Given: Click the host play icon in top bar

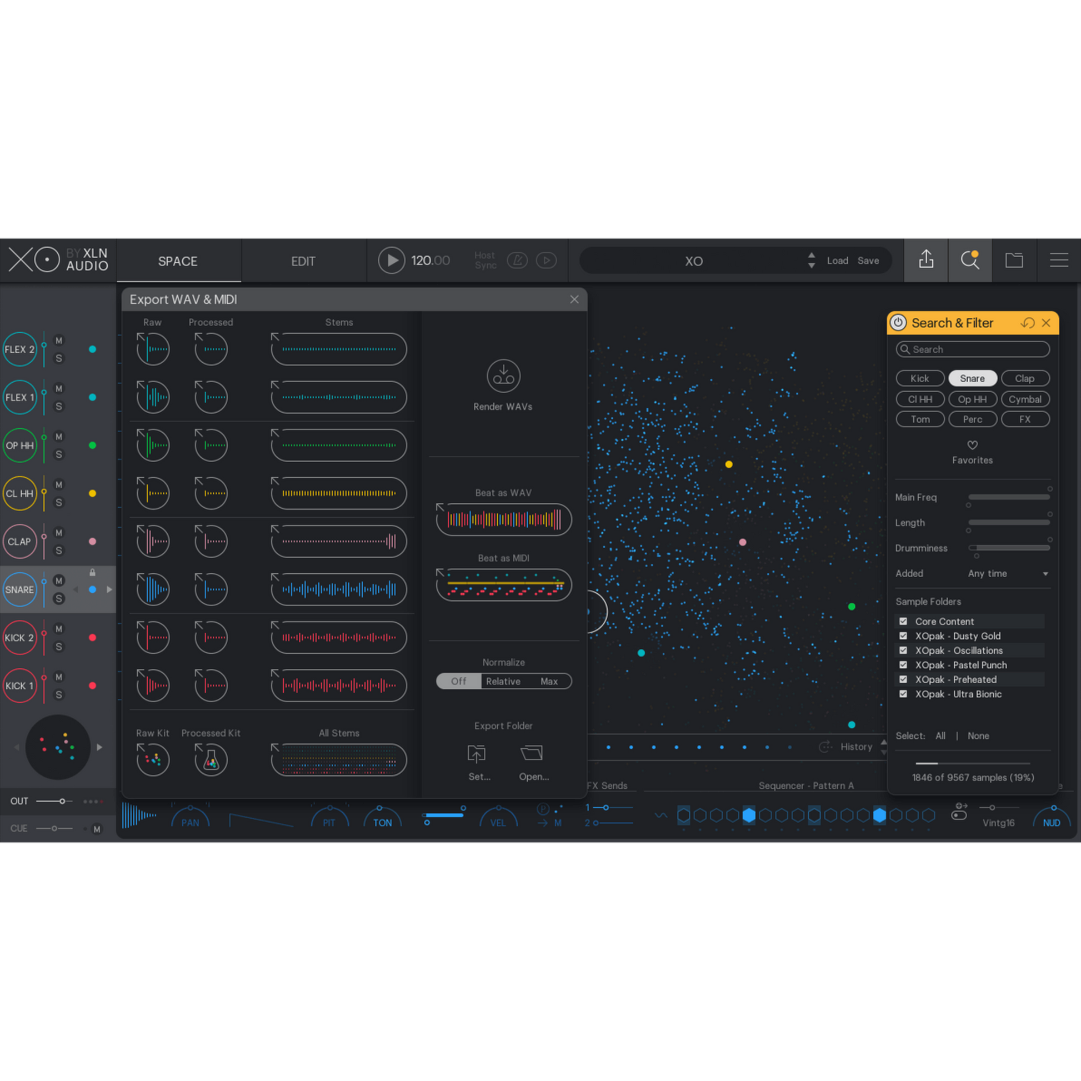Looking at the screenshot, I should (547, 260).
